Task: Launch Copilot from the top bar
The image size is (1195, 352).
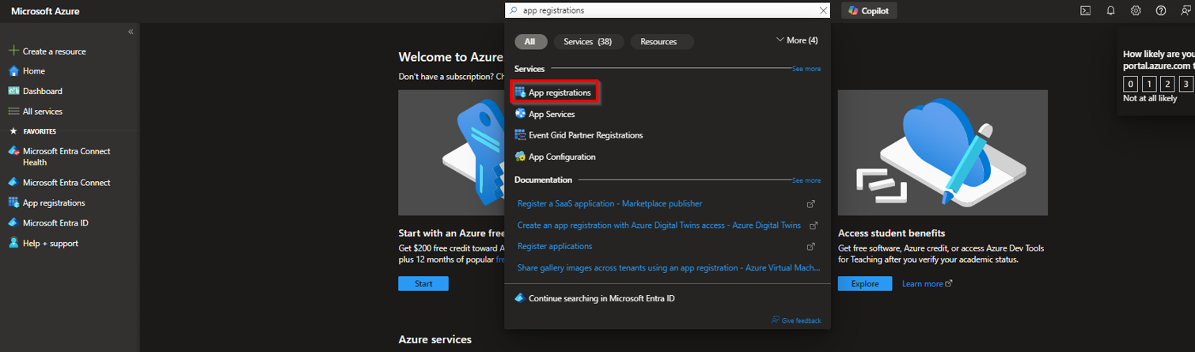Action: [x=869, y=11]
